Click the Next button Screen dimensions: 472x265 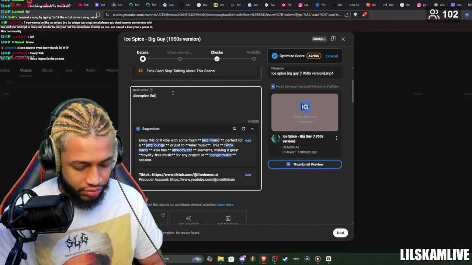tap(340, 233)
